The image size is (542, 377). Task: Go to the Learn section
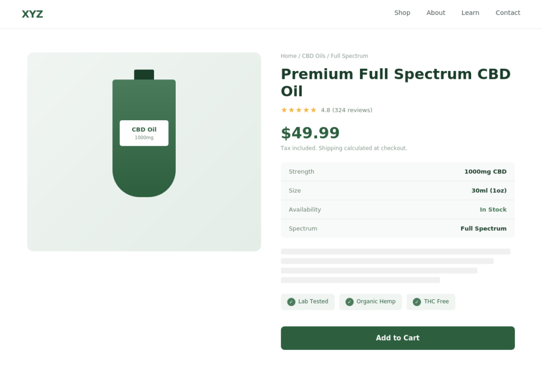point(470,13)
